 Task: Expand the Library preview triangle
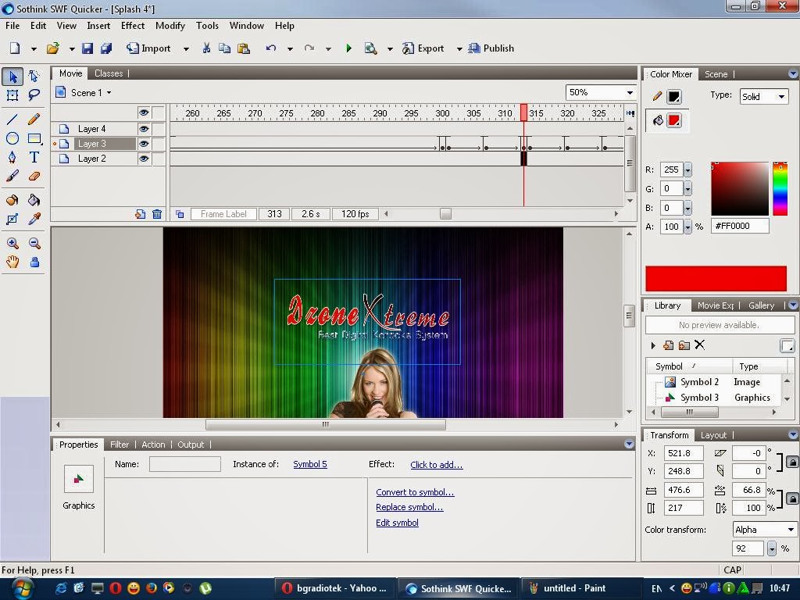(x=653, y=345)
